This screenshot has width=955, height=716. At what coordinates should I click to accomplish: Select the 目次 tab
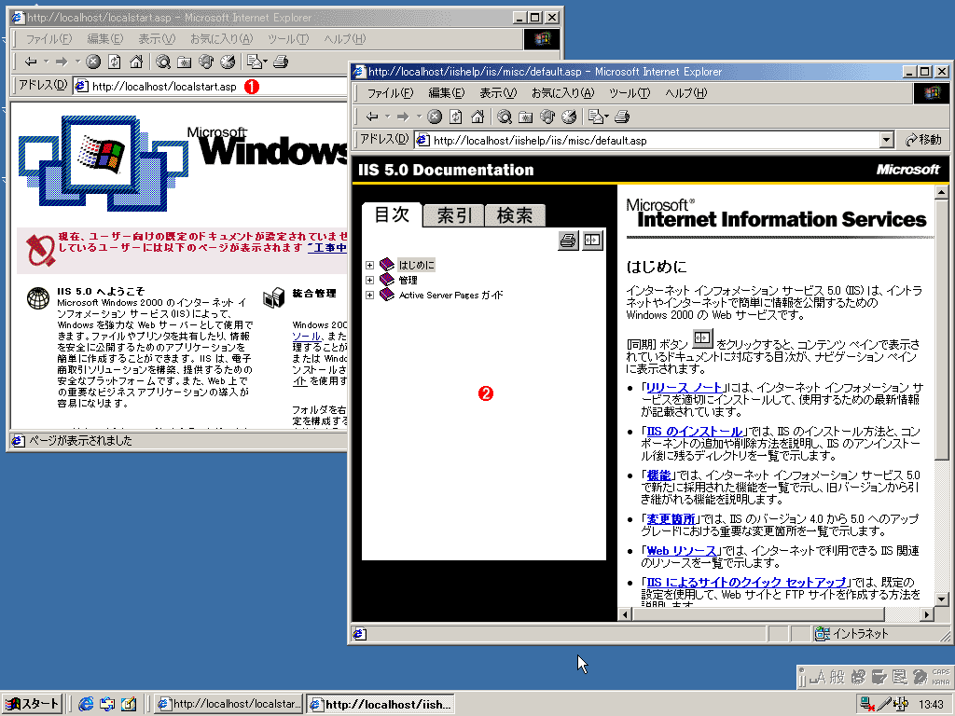392,214
